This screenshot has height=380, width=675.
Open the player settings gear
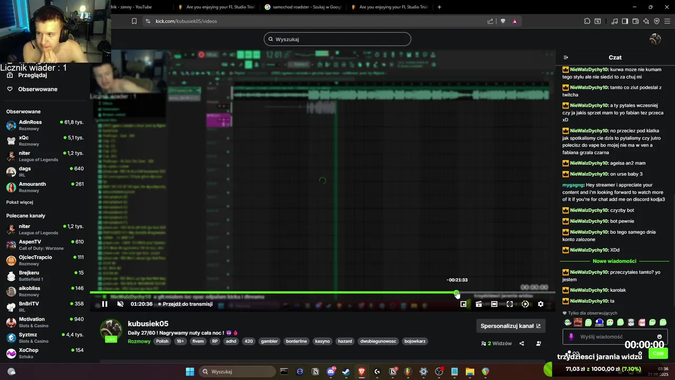(x=541, y=304)
